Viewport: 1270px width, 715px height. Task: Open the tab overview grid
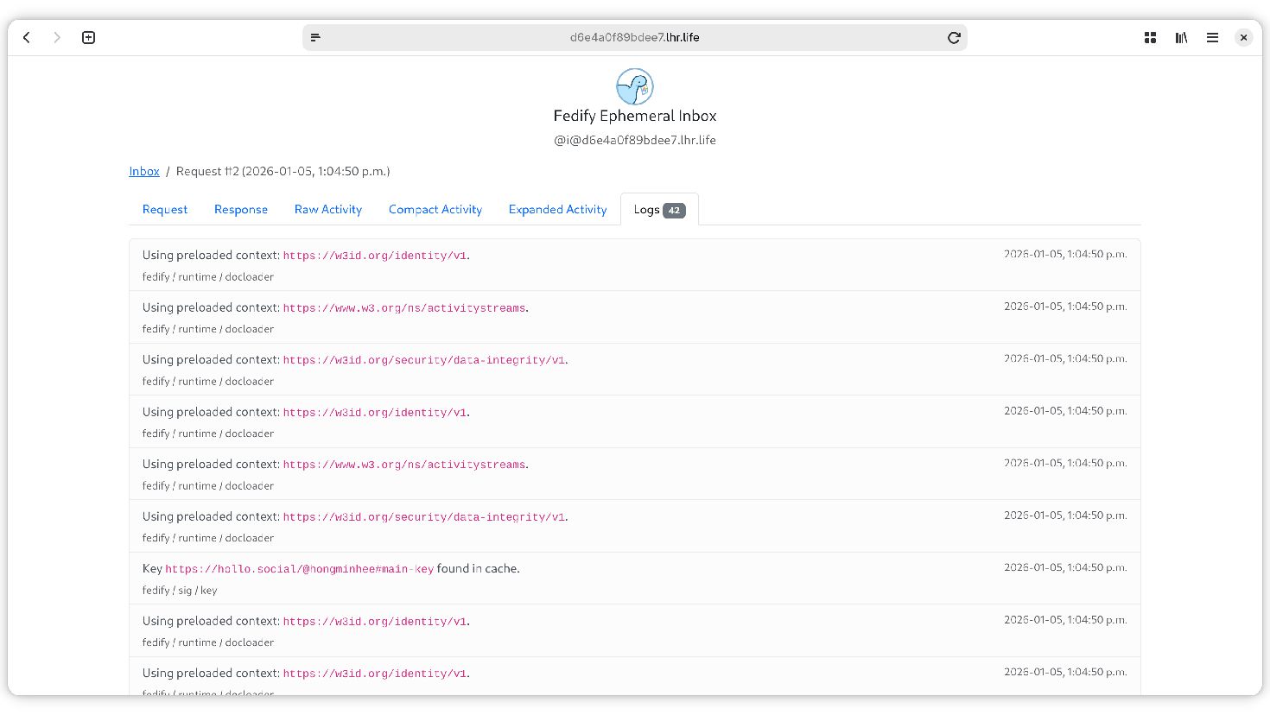(1150, 37)
